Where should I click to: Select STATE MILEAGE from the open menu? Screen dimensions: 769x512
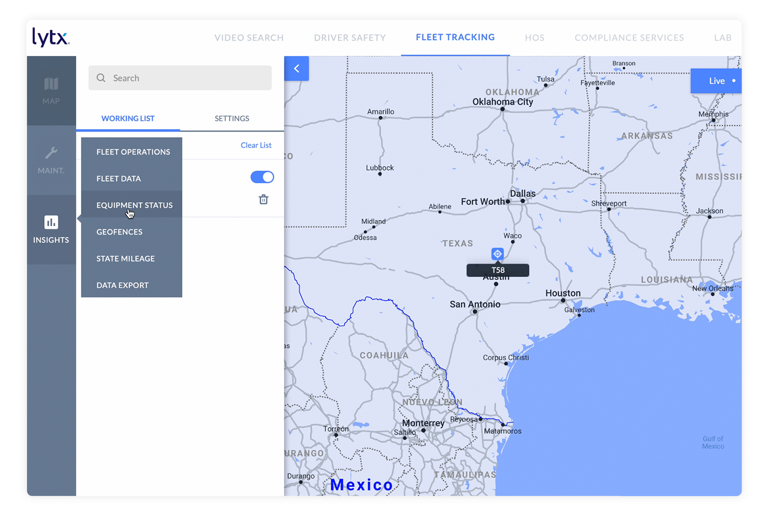(124, 258)
